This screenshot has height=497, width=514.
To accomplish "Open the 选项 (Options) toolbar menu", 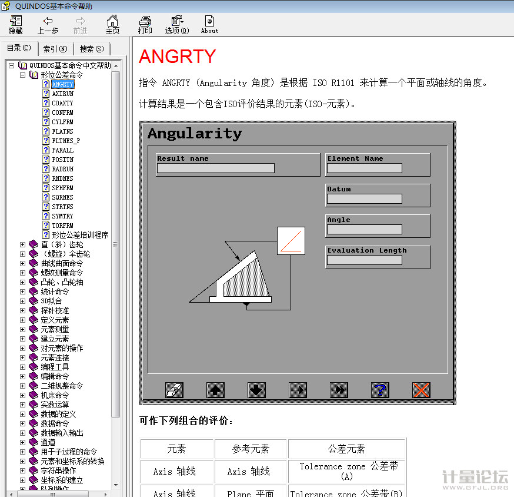I will [x=176, y=25].
